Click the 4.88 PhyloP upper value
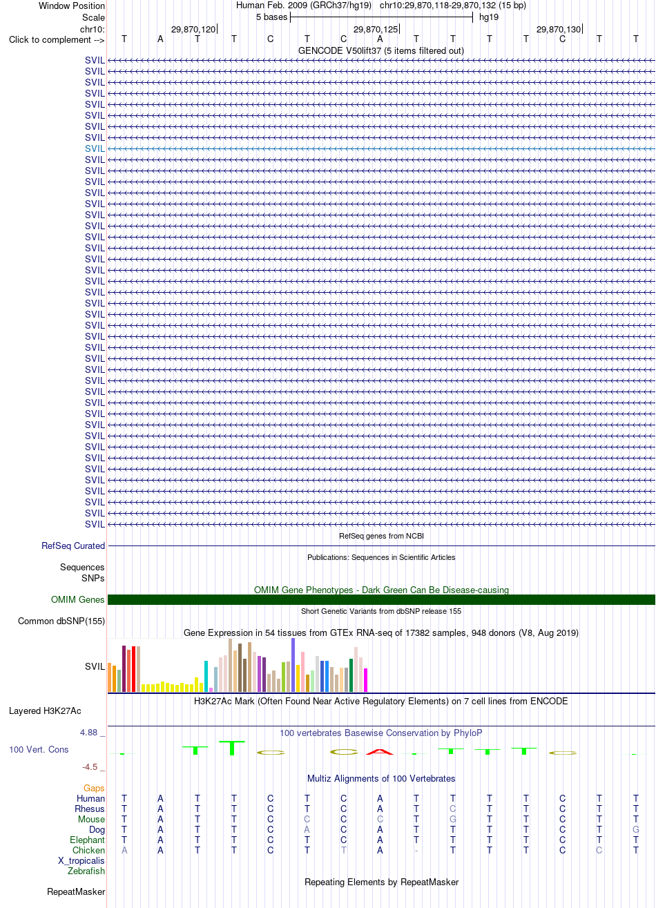The width and height of the screenshot is (656, 908). click(93, 733)
